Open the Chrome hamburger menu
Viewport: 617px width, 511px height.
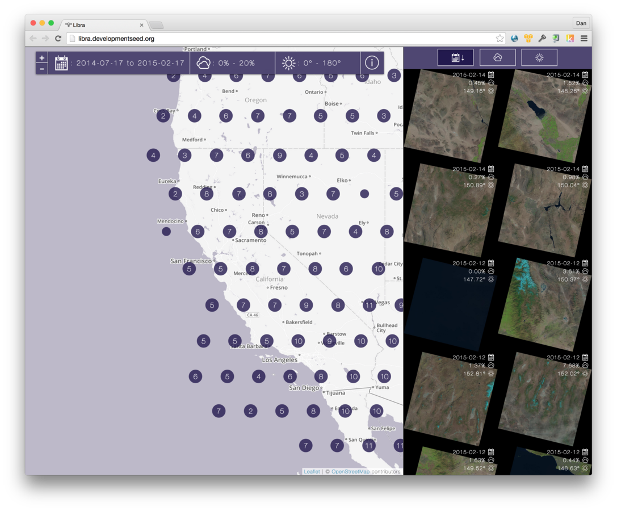(x=584, y=38)
